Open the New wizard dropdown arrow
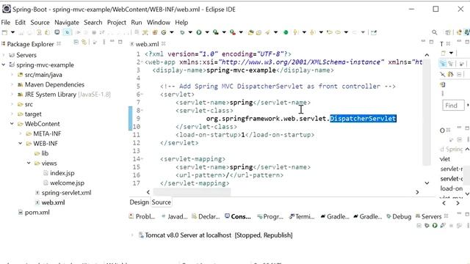 point(12,32)
